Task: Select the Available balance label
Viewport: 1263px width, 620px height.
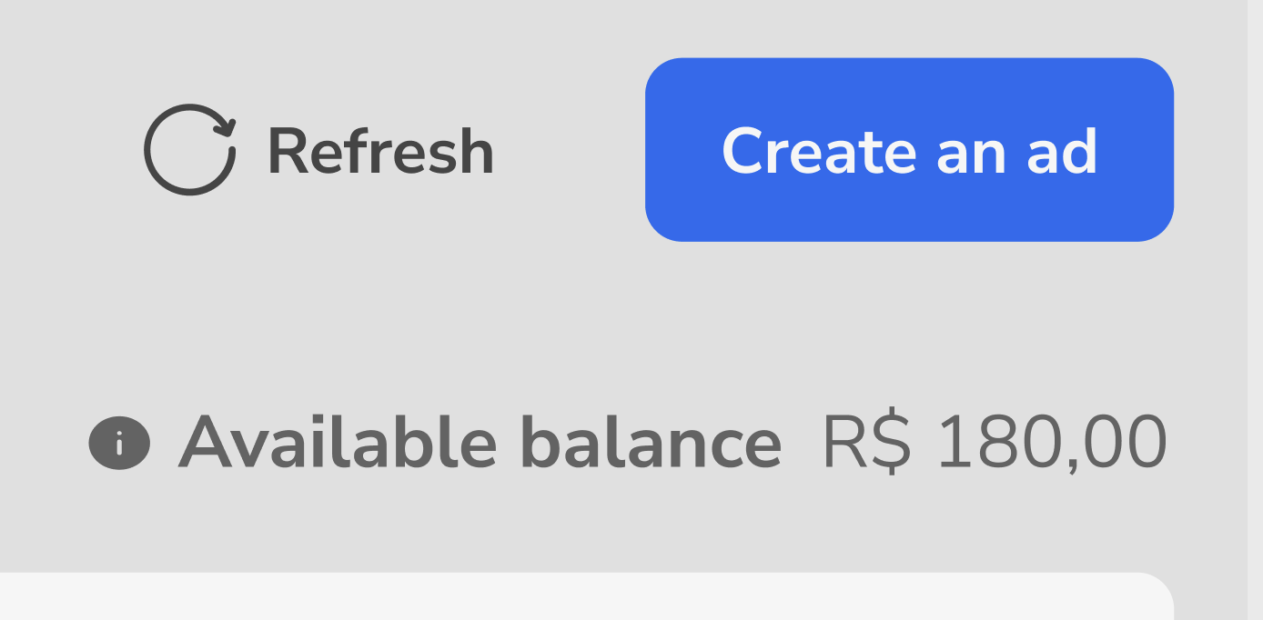Action: (480, 443)
